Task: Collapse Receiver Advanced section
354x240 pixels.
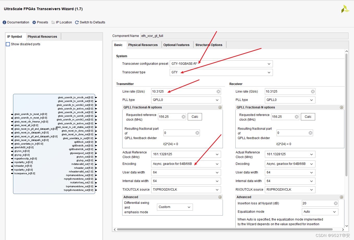Action: click(341, 197)
